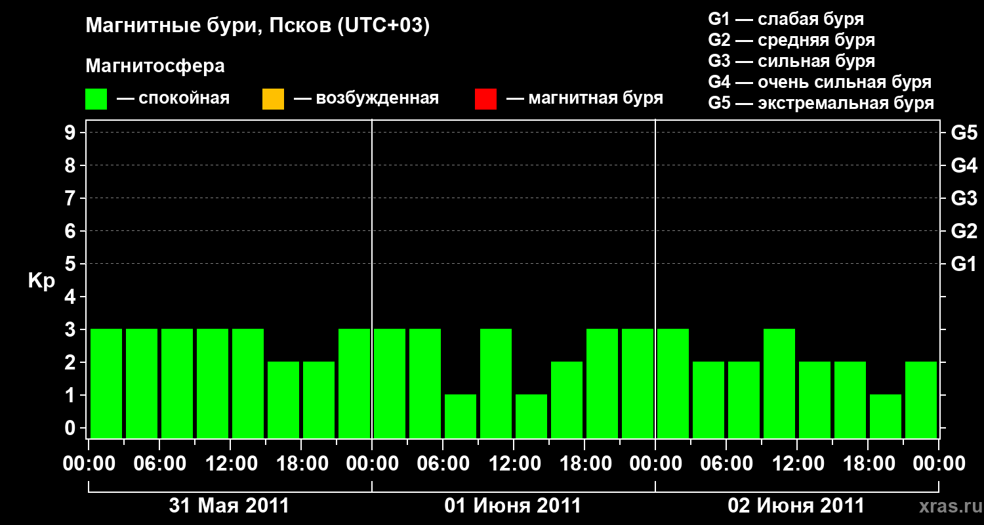The width and height of the screenshot is (984, 525).
Task: Click the Kp axis value 9
Action: click(71, 133)
